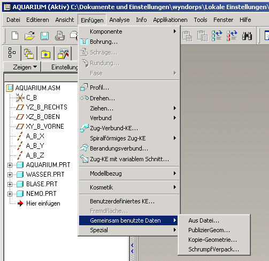Viewport: 269px width, 261px height.
Task: Open file with the folder icon
Action: (x=29, y=36)
